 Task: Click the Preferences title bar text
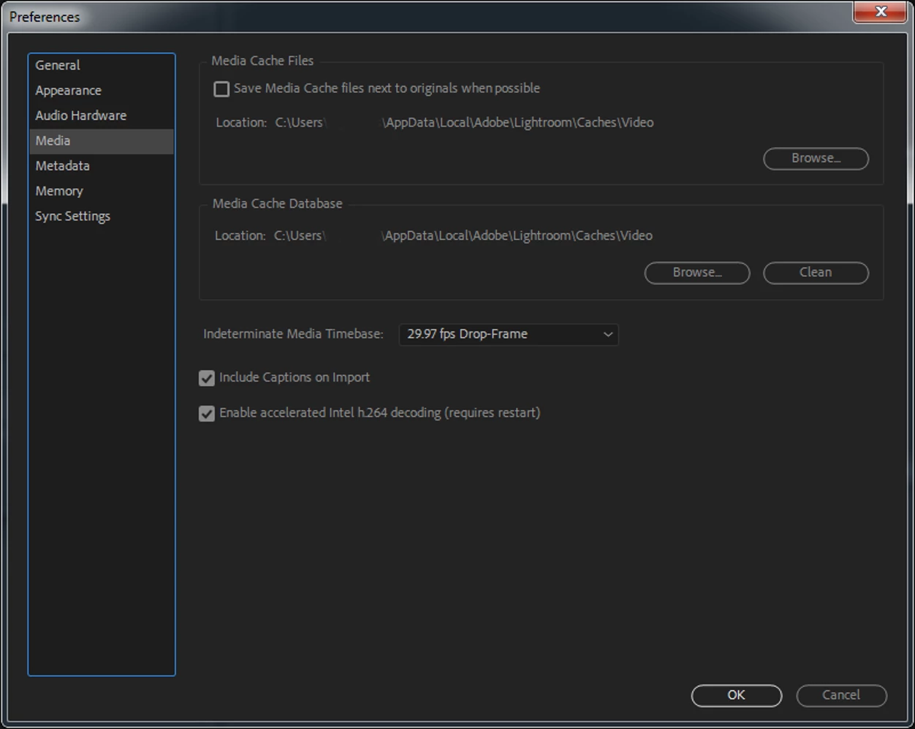point(45,17)
